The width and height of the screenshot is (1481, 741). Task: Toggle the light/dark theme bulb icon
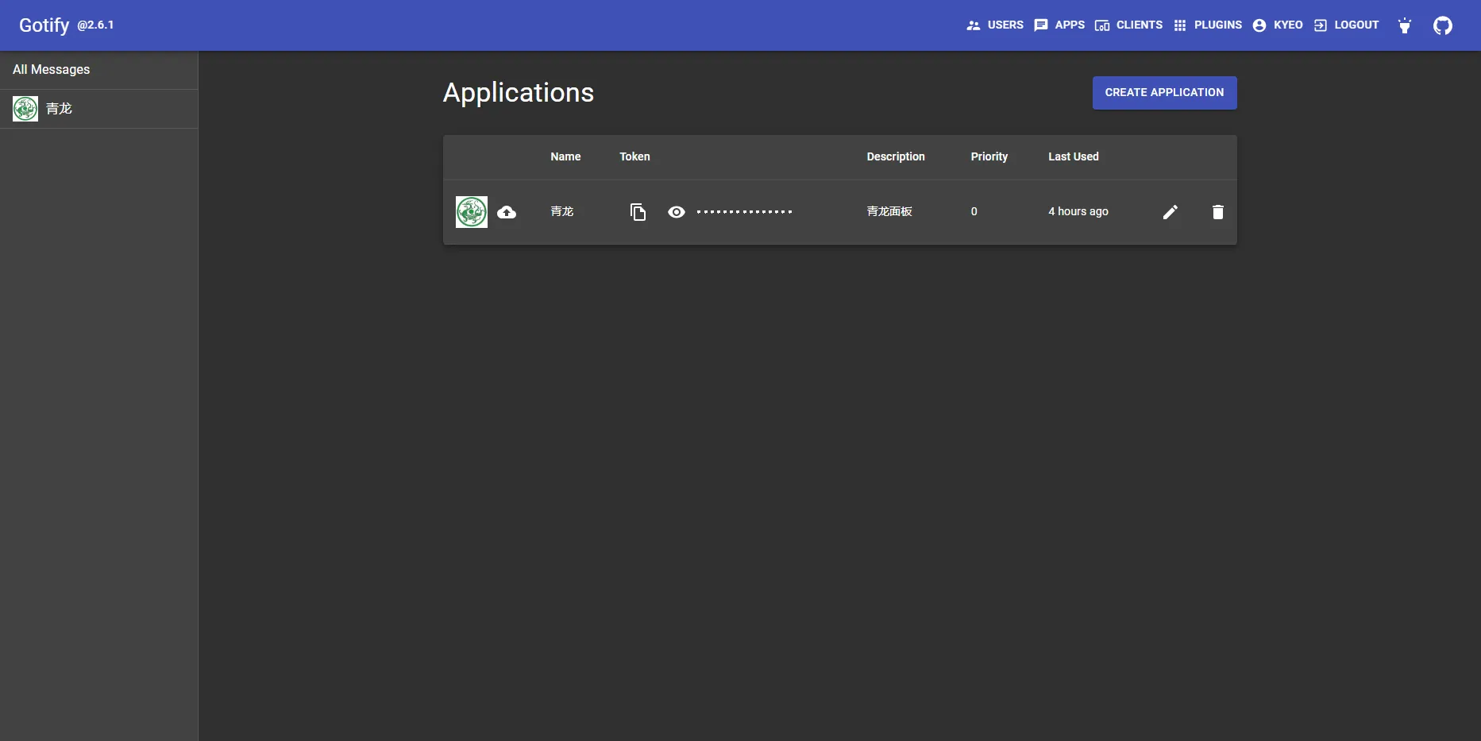click(1405, 25)
